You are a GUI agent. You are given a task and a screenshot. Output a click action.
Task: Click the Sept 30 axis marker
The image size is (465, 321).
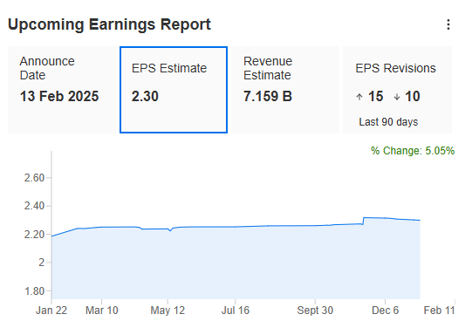[315, 311]
